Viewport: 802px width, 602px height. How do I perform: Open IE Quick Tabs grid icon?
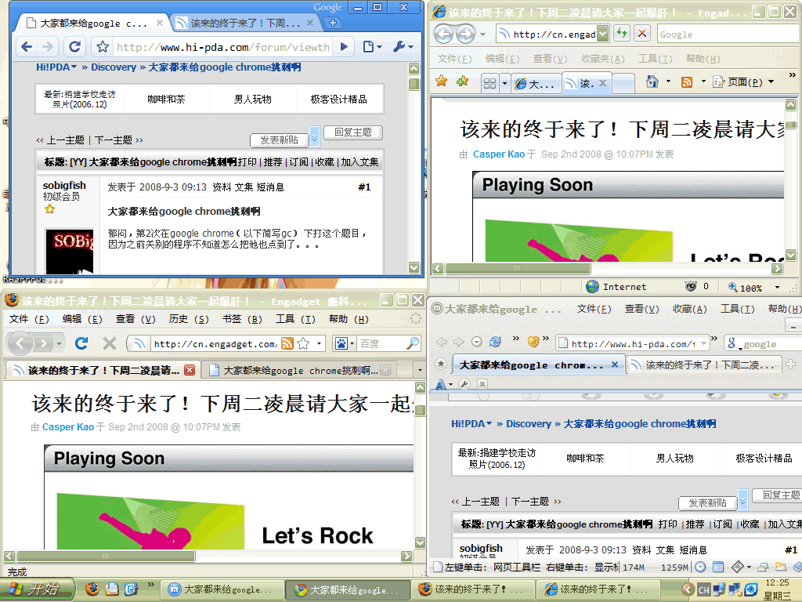click(490, 83)
